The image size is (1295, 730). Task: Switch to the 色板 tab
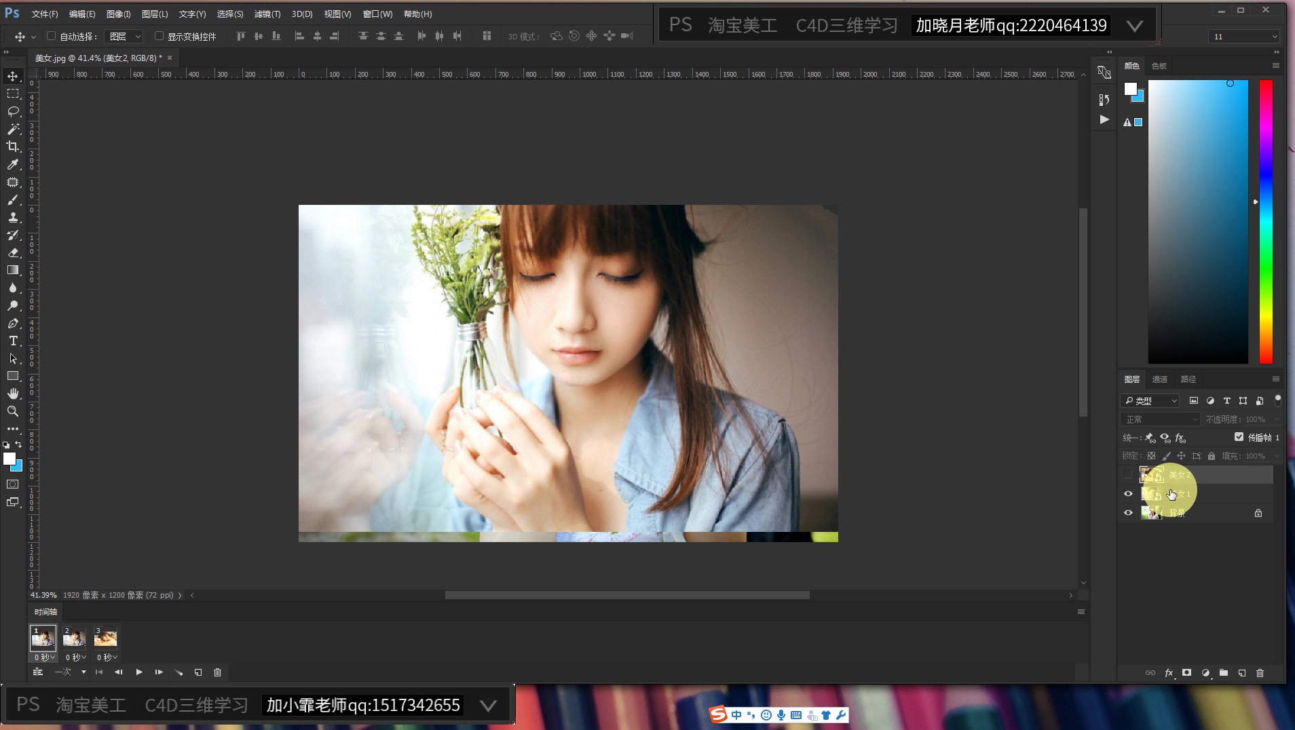[x=1159, y=66]
